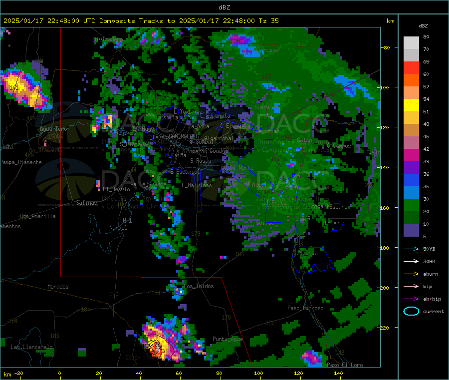The width and height of the screenshot is (449, 380).
Task: Select the magenta 39-42 dBZ swatch
Action: [411, 155]
